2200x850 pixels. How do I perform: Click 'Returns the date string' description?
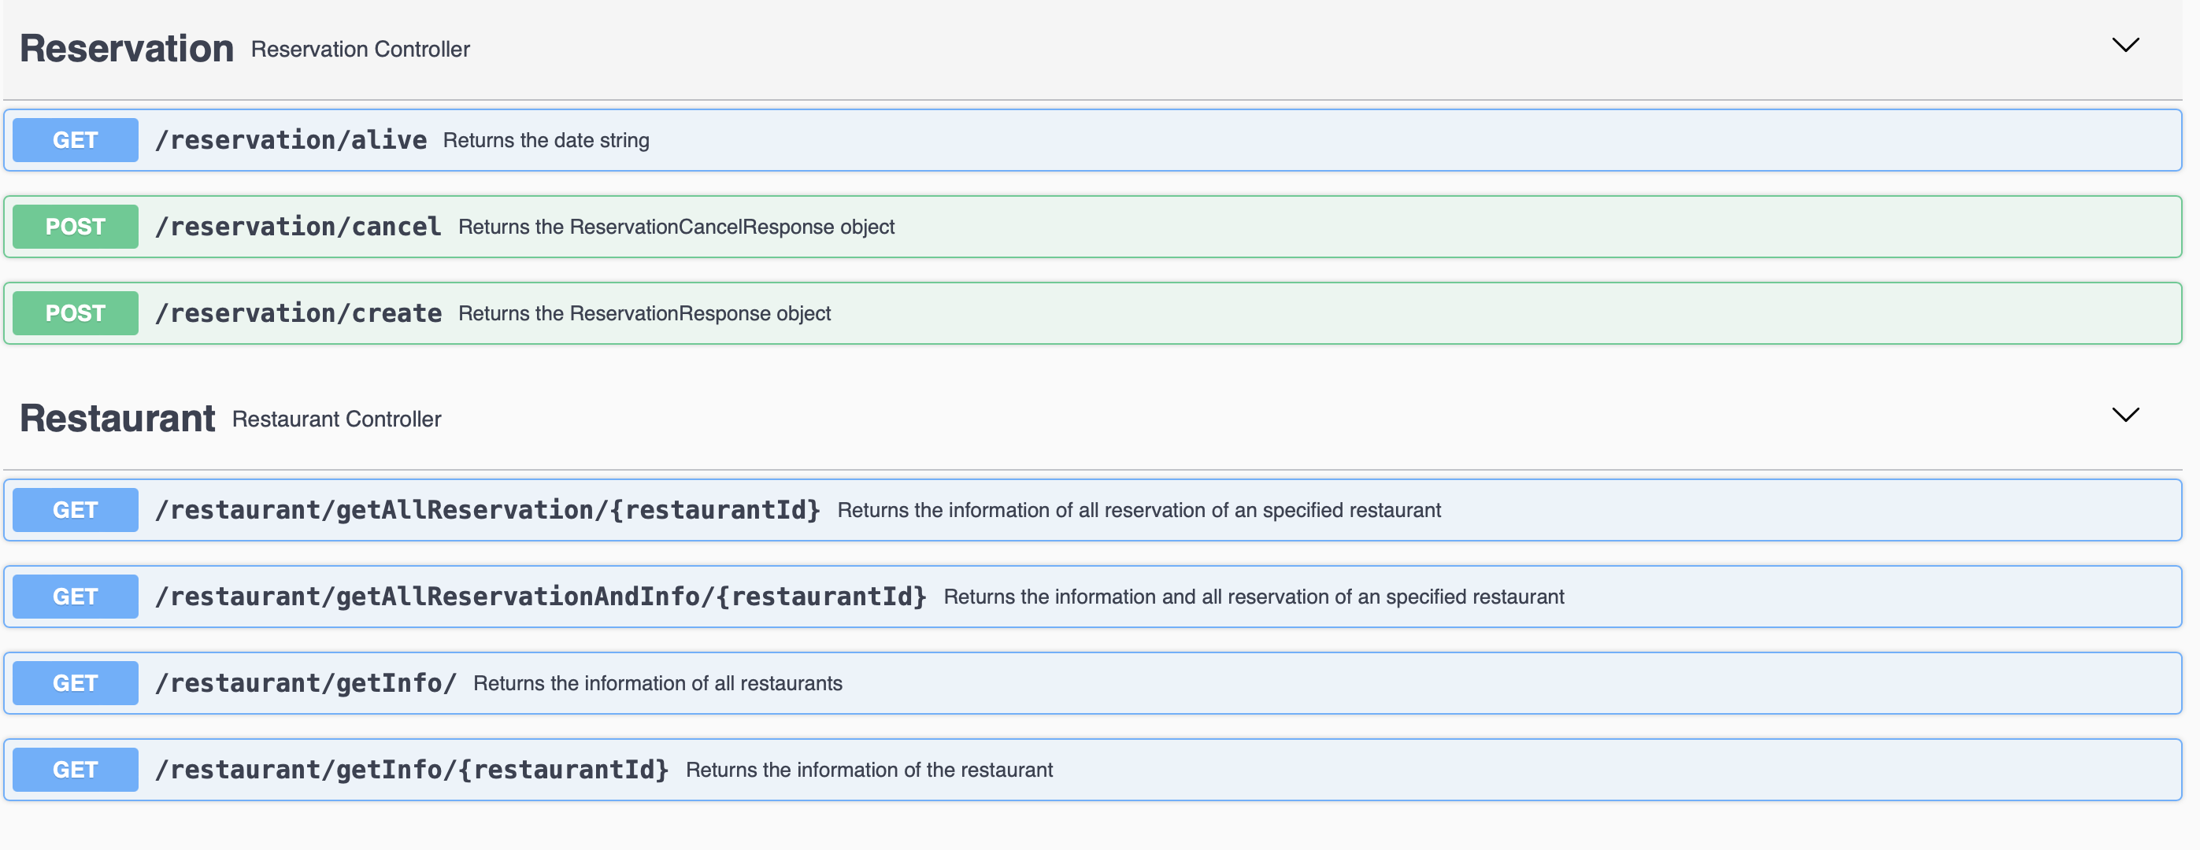(546, 141)
